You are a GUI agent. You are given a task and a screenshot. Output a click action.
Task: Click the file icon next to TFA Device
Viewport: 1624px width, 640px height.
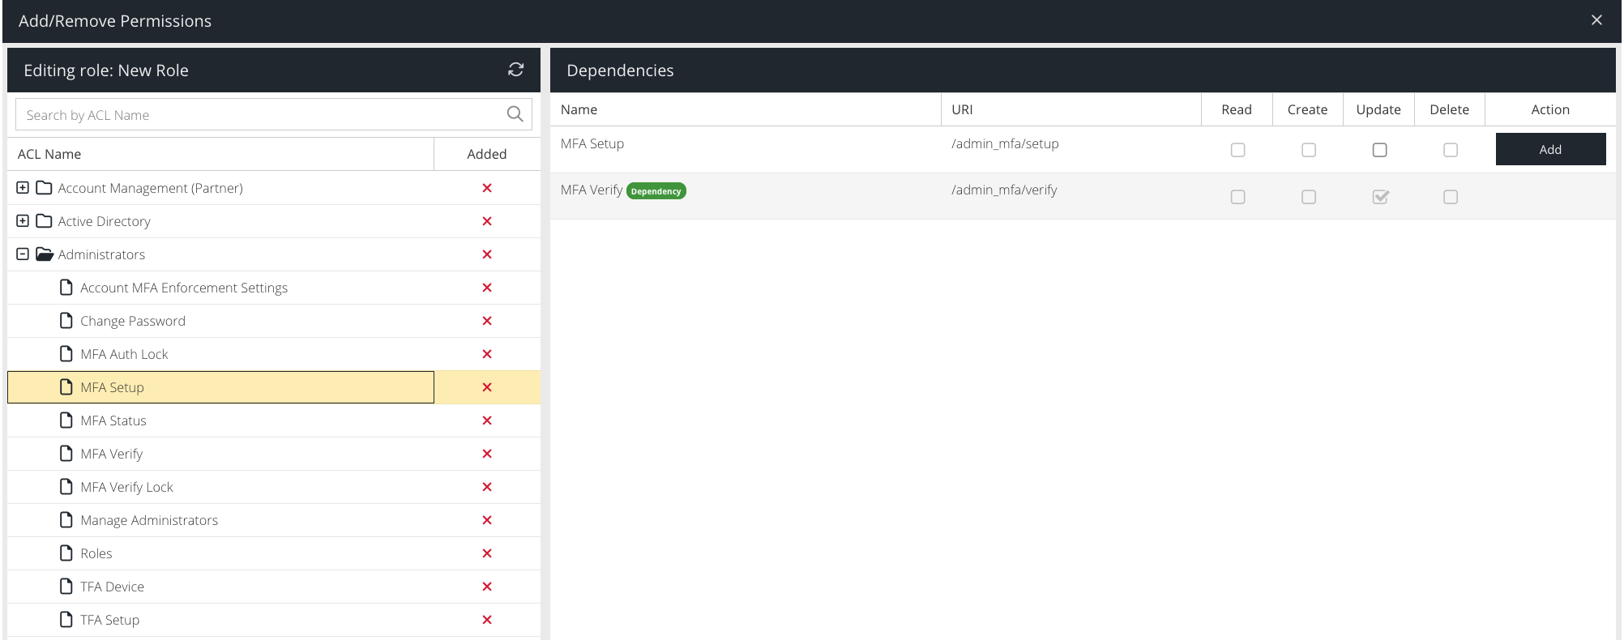coord(66,587)
